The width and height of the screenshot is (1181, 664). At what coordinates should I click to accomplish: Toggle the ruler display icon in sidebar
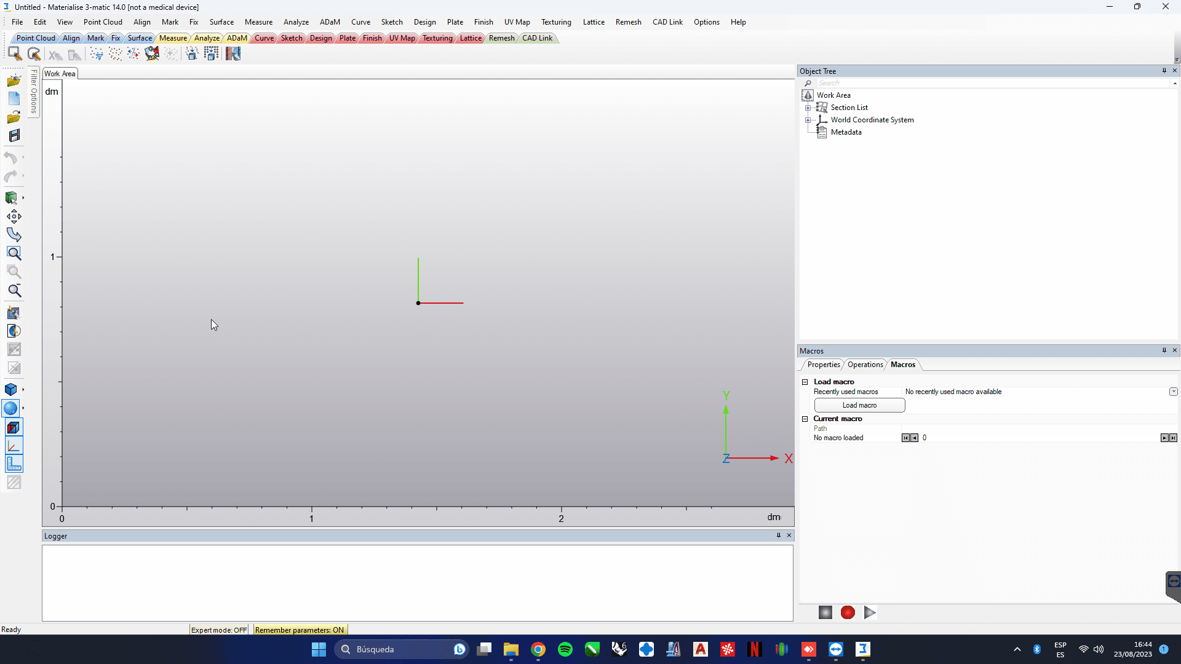[x=14, y=464]
